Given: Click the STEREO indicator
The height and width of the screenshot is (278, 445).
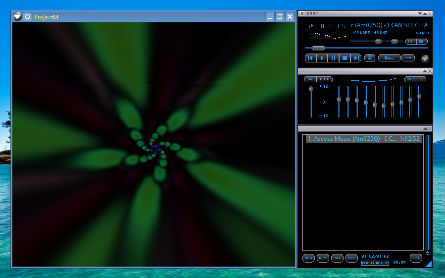Looking at the screenshot, I should (422, 33).
